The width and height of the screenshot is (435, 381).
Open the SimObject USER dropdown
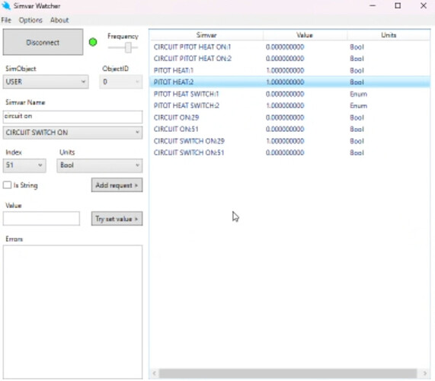pos(46,82)
